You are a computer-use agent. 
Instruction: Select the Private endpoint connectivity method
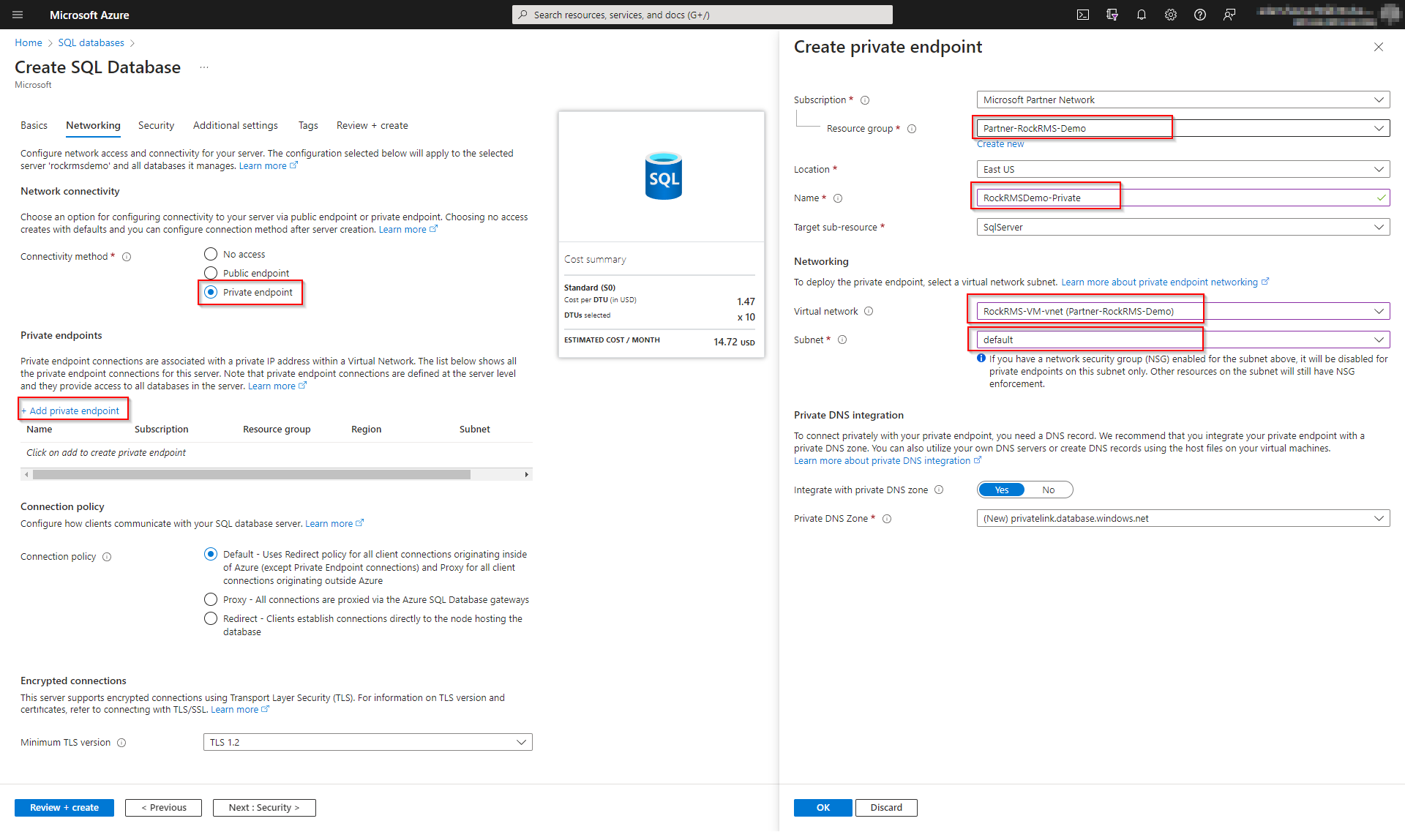pos(211,292)
